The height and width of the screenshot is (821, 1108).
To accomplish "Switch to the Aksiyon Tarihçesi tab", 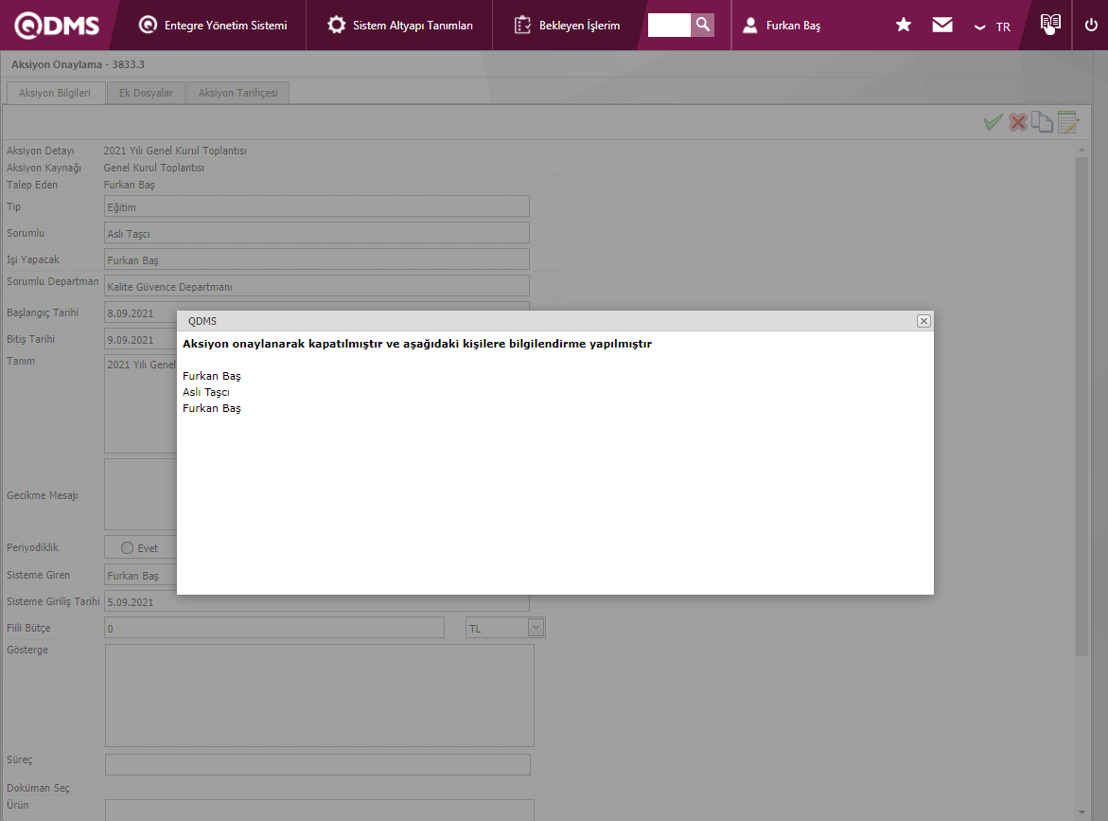I will coord(237,93).
